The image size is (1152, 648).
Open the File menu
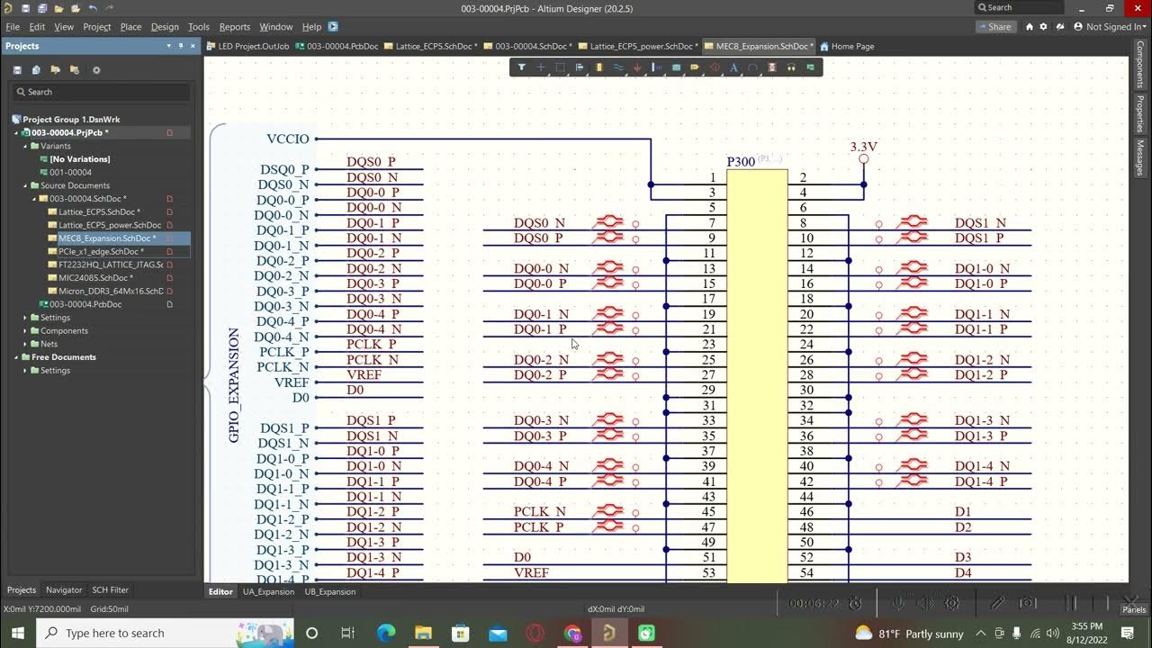[13, 27]
